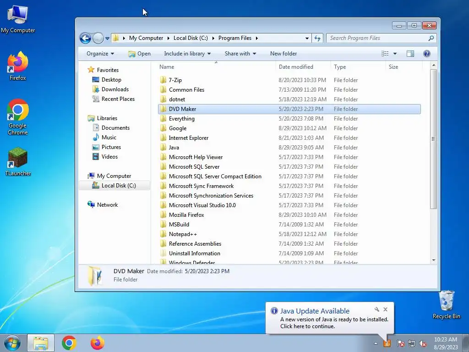Open the Organize menu
The height and width of the screenshot is (352, 469).
tap(100, 54)
